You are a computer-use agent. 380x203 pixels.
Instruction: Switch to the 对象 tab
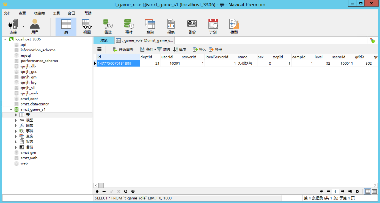[104, 40]
